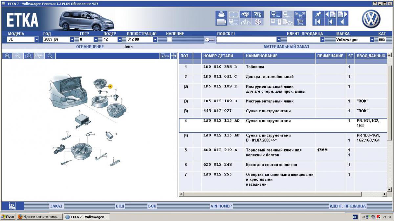Click the panel splitter arrows icon
Viewport: 394px width, 221px height.
coord(174,56)
